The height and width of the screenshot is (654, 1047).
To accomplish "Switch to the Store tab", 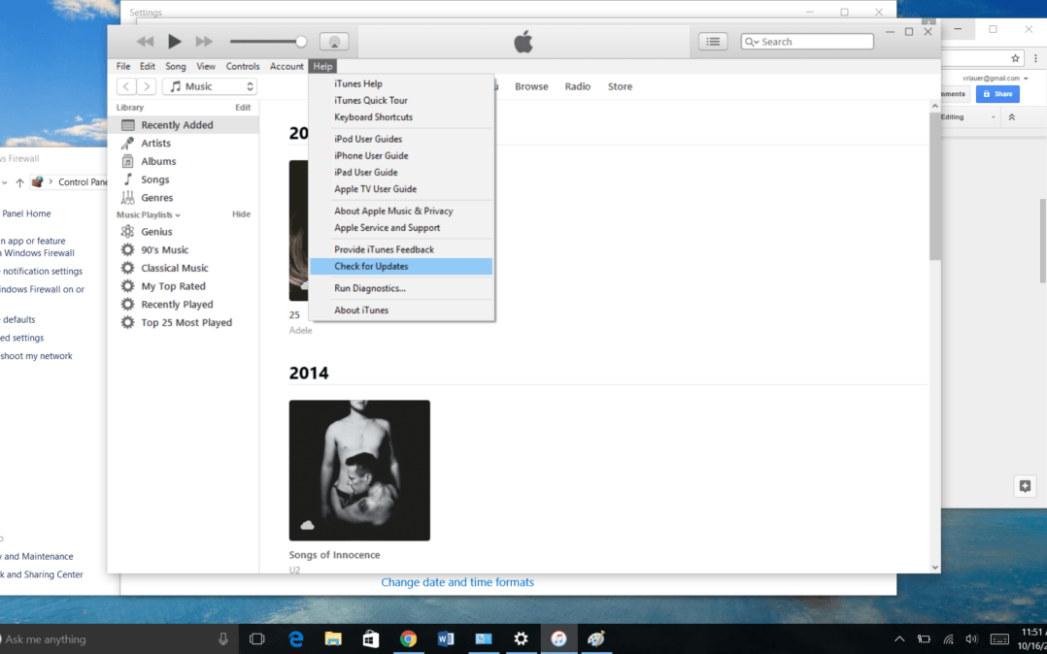I will [x=620, y=86].
